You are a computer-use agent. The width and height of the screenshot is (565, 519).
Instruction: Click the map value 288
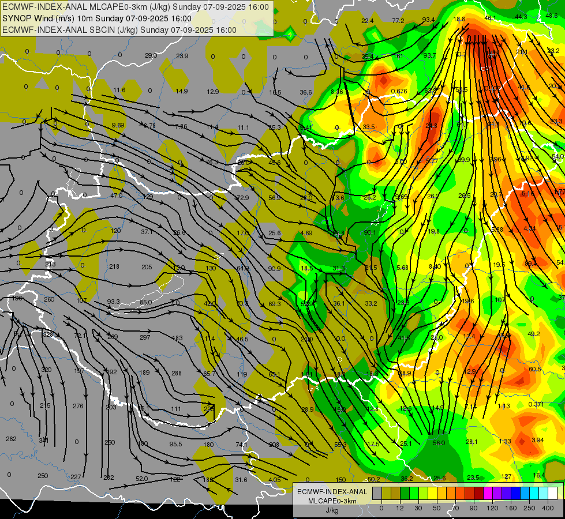pos(177,373)
